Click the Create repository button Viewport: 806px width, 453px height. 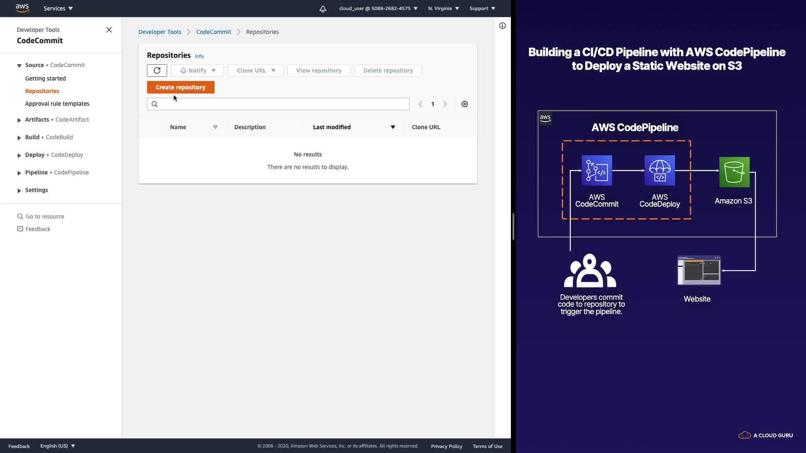coord(181,87)
